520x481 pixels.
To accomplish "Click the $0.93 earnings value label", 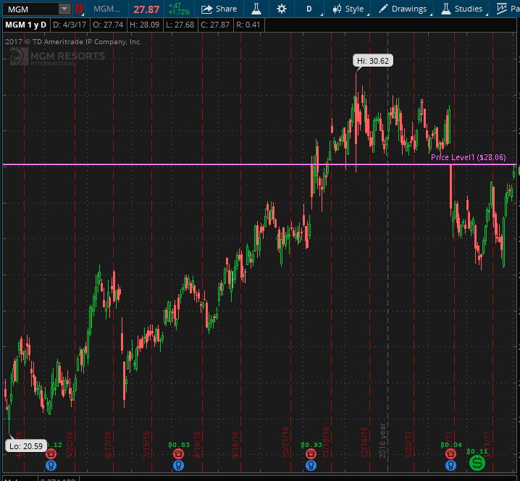I will [311, 445].
